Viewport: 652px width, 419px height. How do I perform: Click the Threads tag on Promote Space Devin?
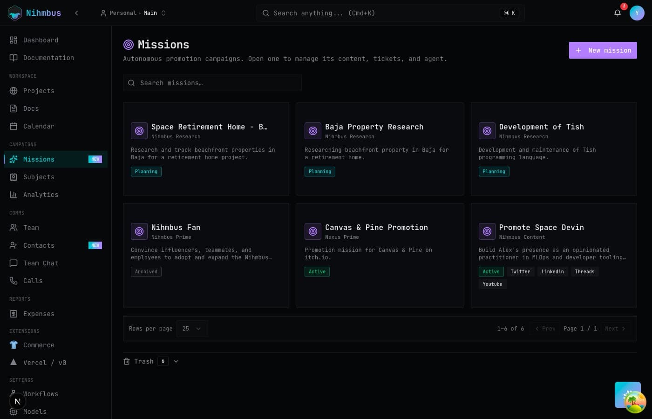584,271
